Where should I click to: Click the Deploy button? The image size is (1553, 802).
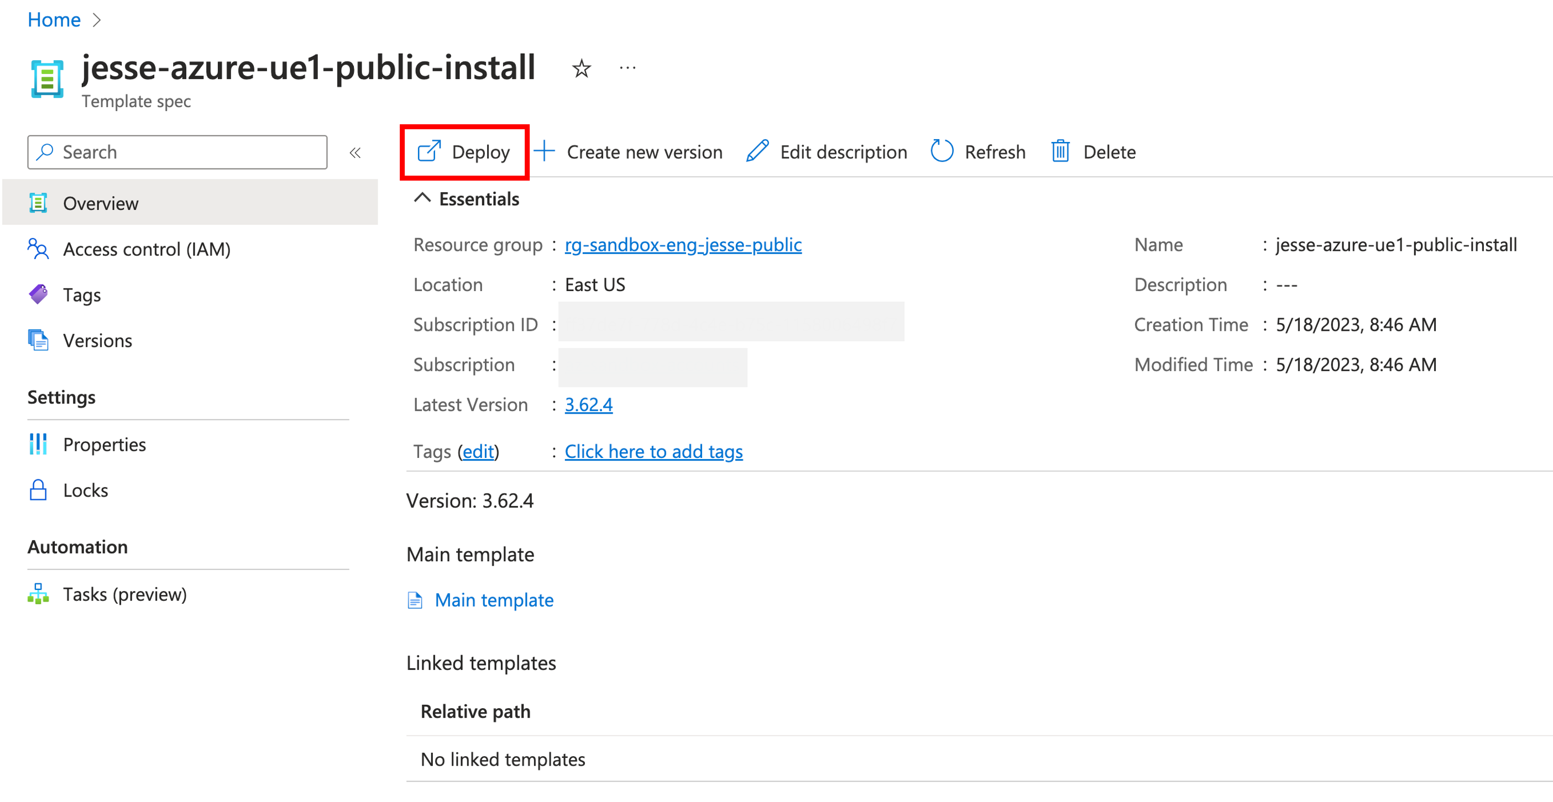(x=464, y=152)
